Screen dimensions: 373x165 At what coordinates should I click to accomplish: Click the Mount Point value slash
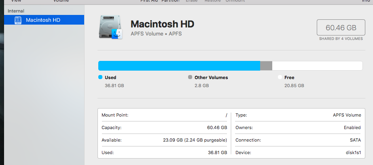click(x=227, y=115)
